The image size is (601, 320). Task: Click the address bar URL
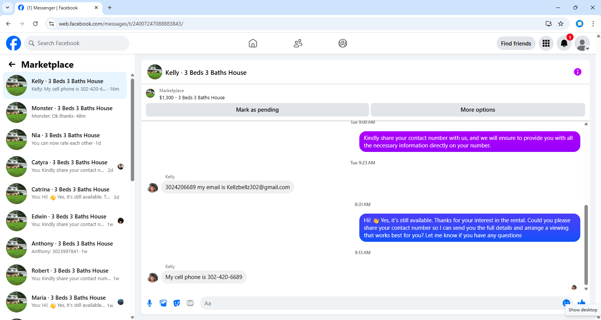[x=121, y=24]
